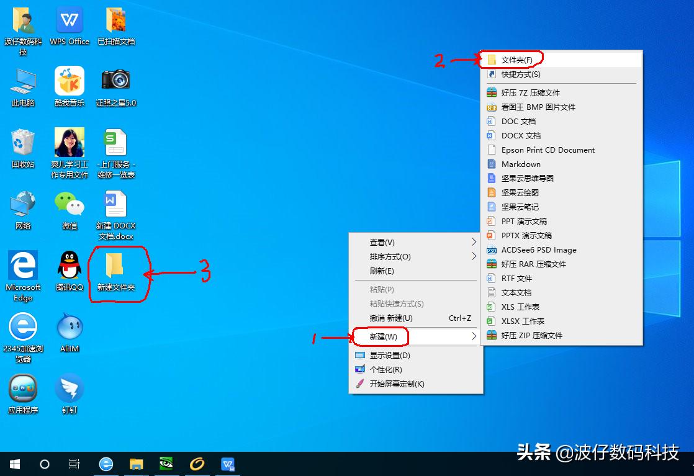Expand the 排序方式(O) submenu
Screen dimensions: 694x476
coord(381,256)
